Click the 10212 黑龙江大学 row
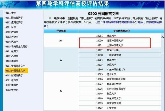The width and height of the screenshot is (165, 111). coord(120,50)
